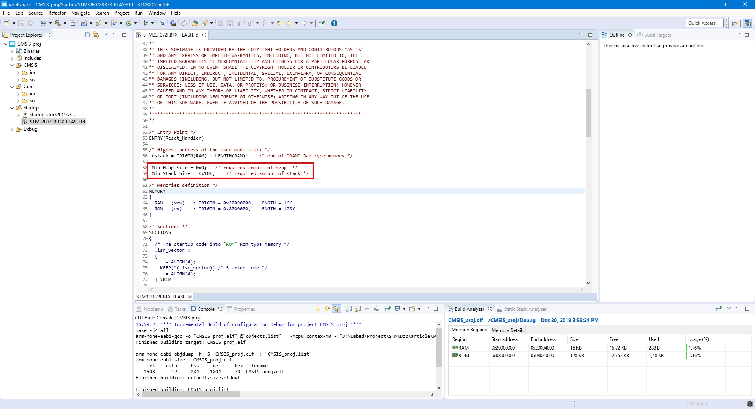Click the Build hammer icon
This screenshot has width=755, height=409.
coord(57,23)
